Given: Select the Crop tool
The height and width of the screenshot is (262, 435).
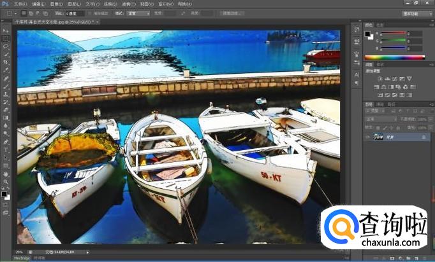Looking at the screenshot, I should 6,62.
